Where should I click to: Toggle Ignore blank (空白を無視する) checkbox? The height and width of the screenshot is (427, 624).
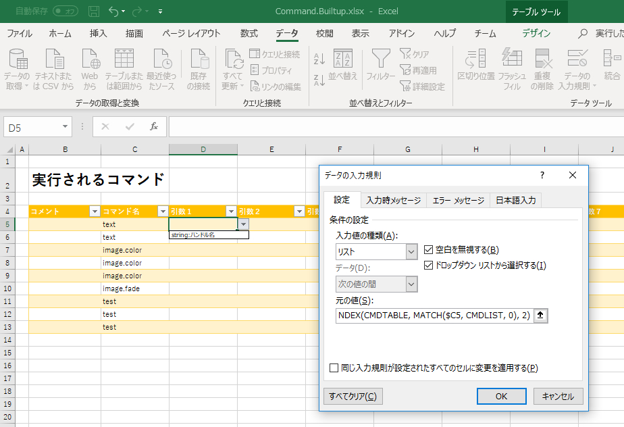coord(428,250)
